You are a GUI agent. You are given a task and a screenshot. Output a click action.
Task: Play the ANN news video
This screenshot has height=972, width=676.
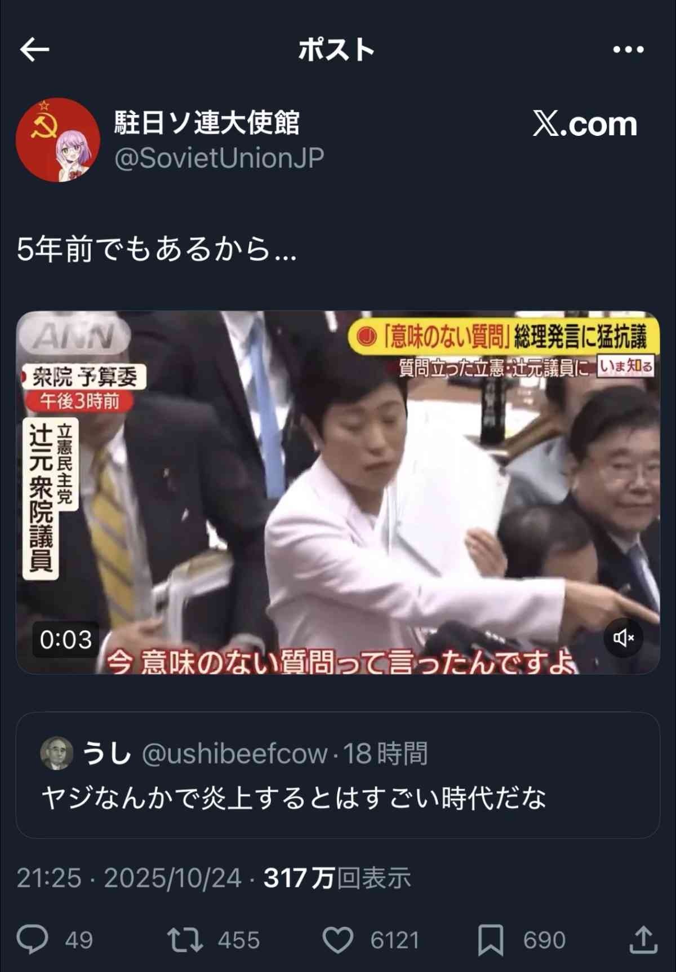point(338,493)
